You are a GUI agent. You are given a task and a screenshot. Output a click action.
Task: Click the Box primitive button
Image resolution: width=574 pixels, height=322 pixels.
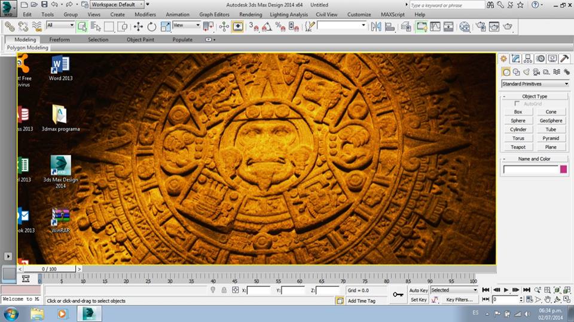click(518, 112)
